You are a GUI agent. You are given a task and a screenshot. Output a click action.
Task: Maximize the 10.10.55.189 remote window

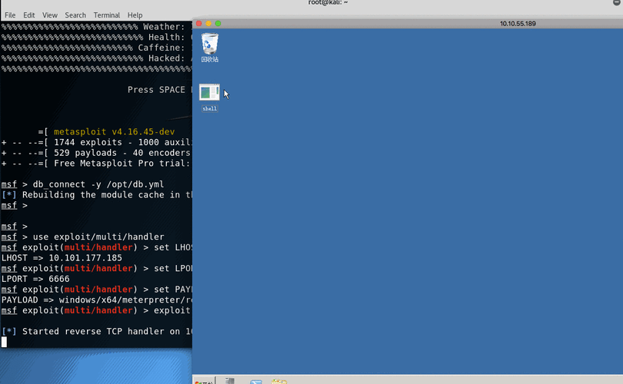pos(218,23)
